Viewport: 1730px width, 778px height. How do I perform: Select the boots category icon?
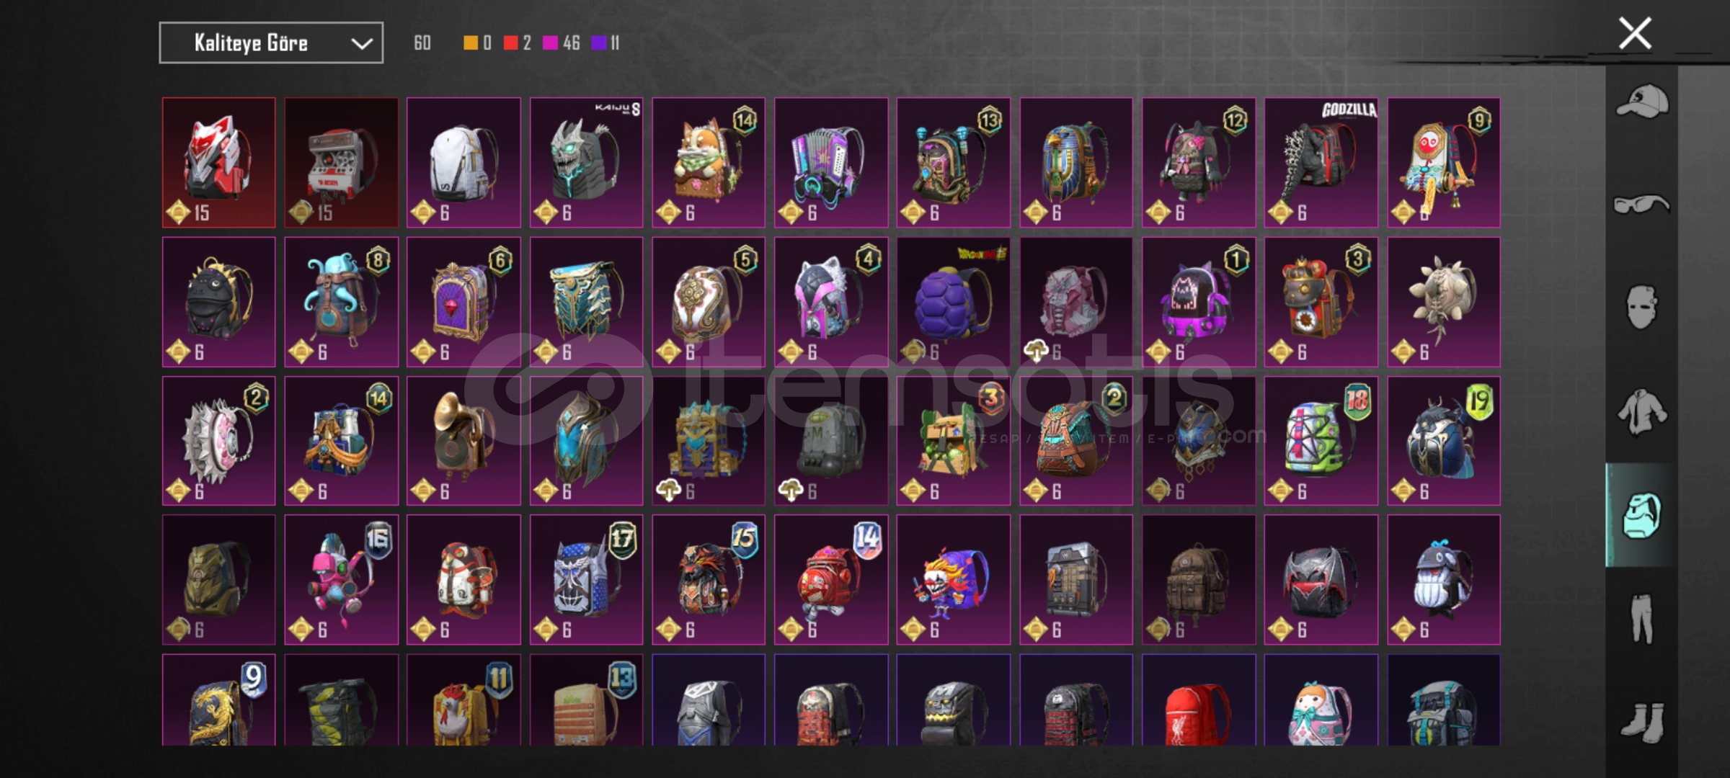click(1641, 722)
